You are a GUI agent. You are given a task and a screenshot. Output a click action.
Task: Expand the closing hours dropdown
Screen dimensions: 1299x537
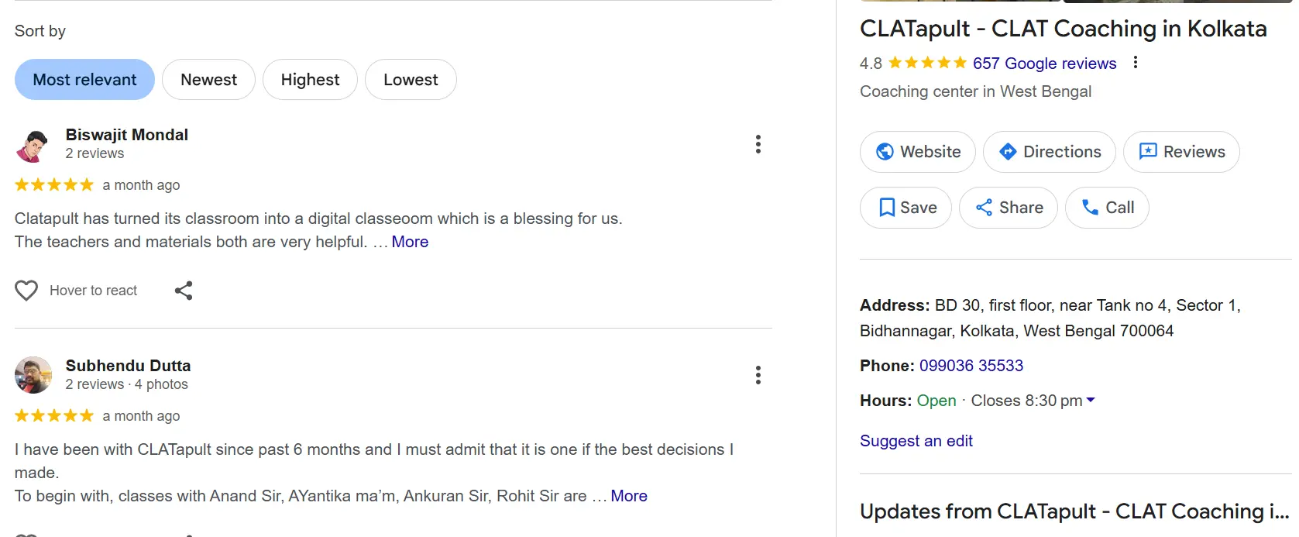(1091, 400)
